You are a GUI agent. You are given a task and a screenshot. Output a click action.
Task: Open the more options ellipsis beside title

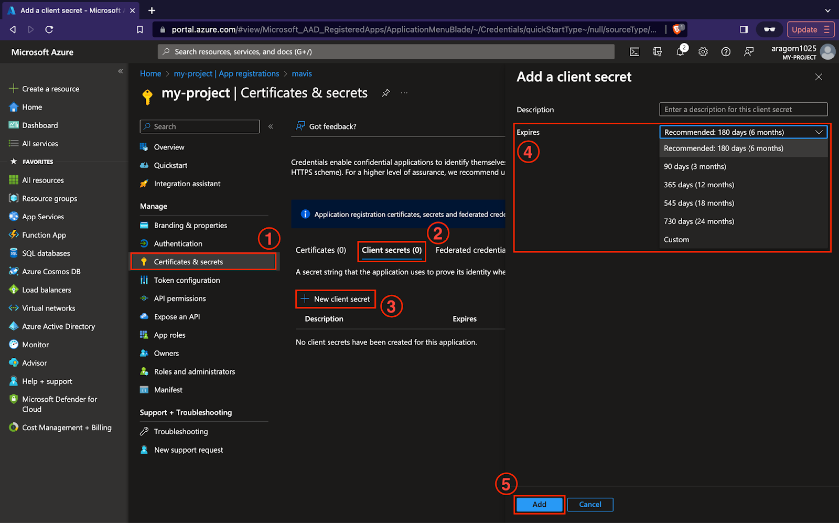[x=404, y=93]
